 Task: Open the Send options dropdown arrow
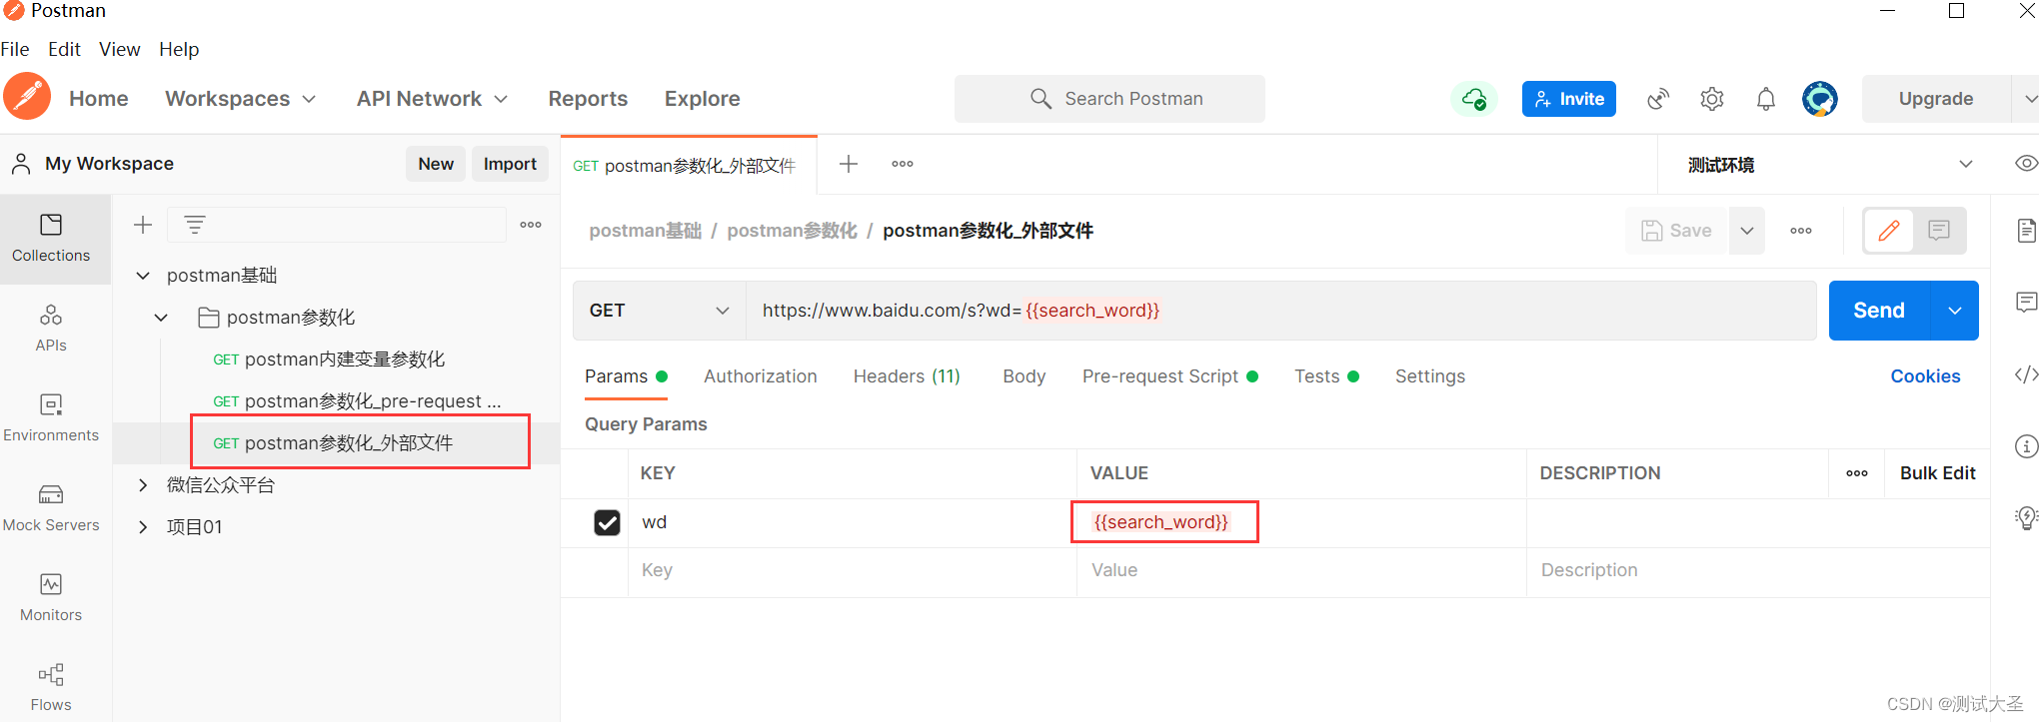[x=1955, y=311]
